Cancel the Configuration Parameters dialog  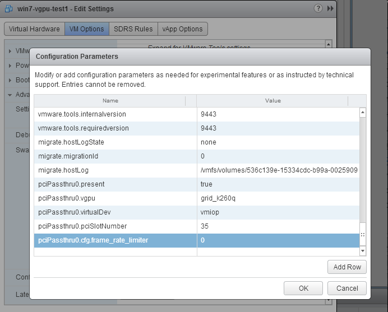point(347,288)
